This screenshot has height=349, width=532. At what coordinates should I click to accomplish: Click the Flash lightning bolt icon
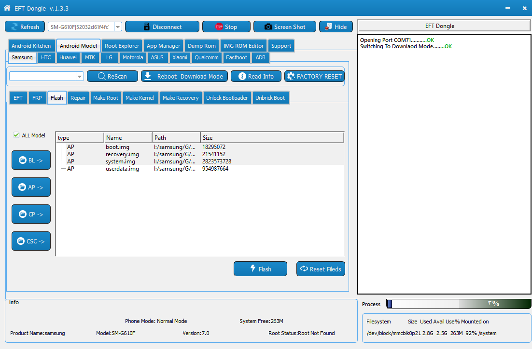253,268
